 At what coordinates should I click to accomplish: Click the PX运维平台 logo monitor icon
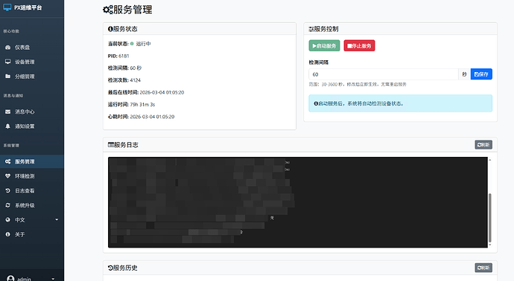pos(7,7)
